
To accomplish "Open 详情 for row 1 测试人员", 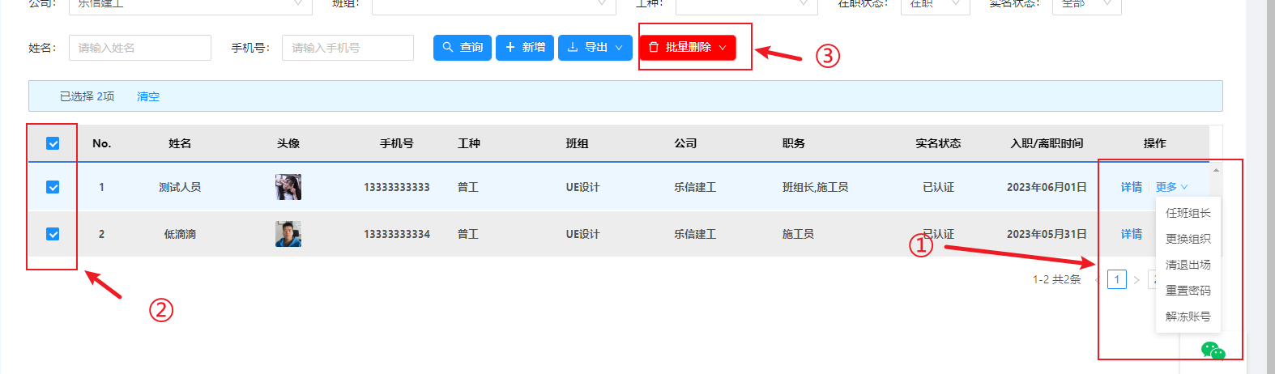I will coord(1131,187).
